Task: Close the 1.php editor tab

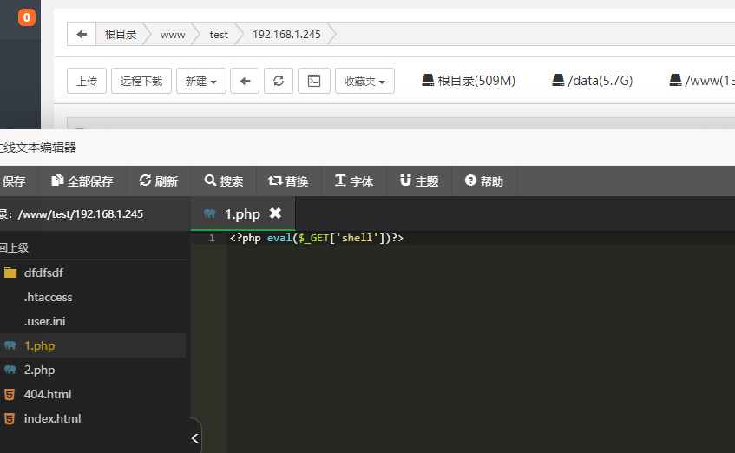Action: tap(276, 213)
